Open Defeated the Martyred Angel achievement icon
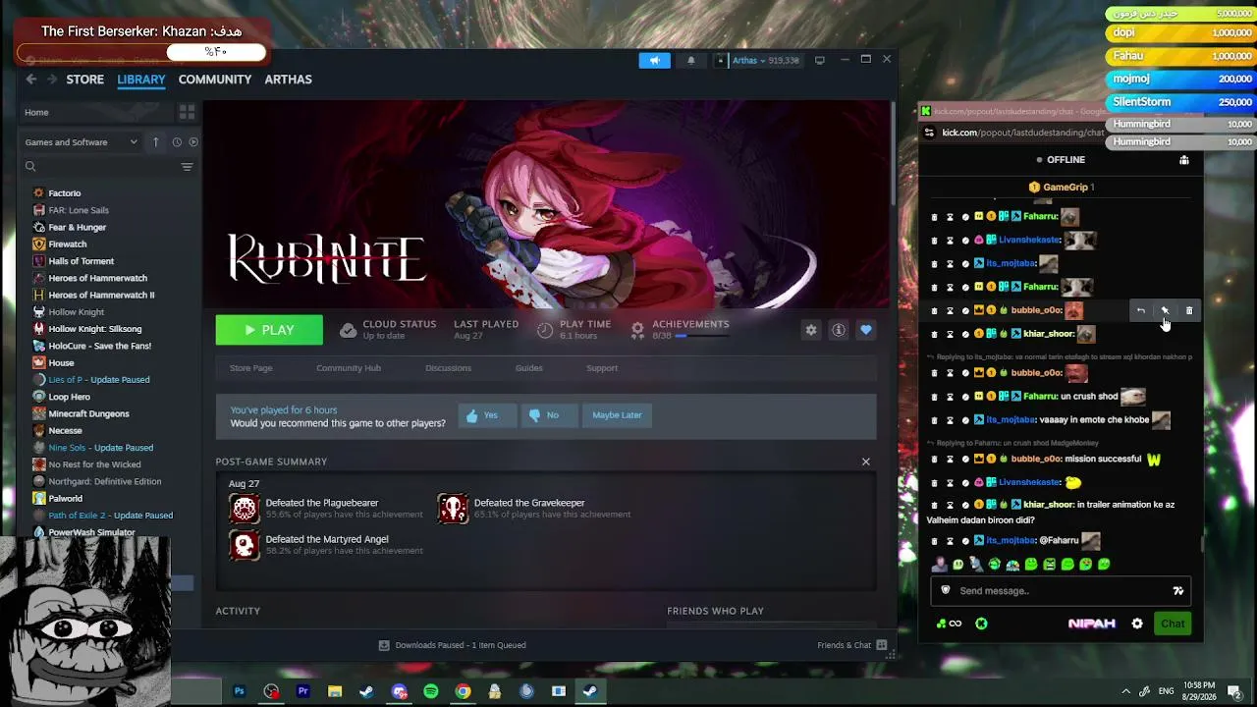 pos(245,544)
